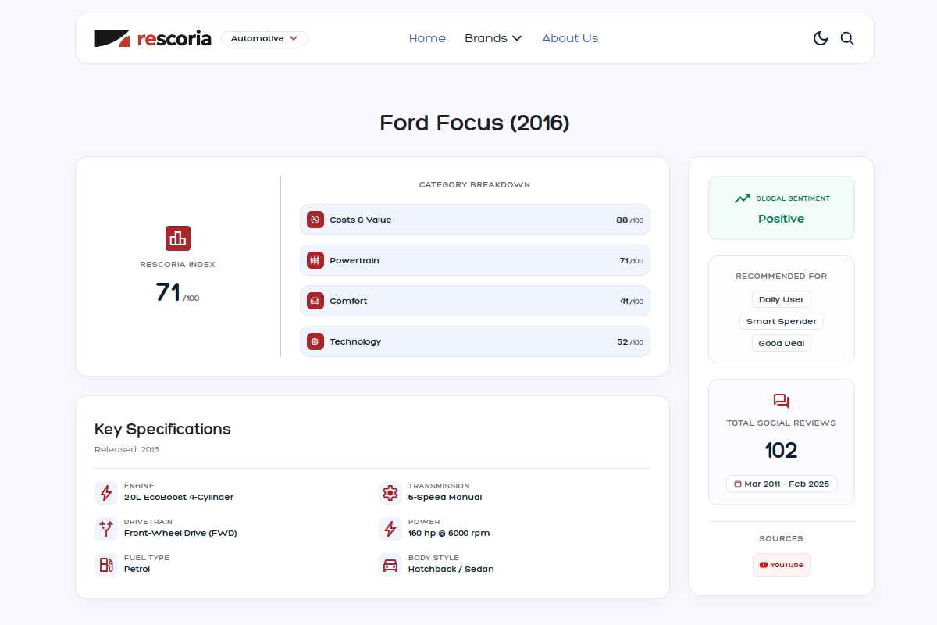The image size is (937, 625).
Task: Click the Comfort seat icon
Action: coord(315,301)
